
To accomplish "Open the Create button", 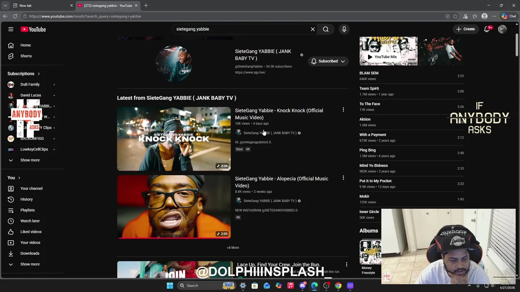I will click(466, 29).
